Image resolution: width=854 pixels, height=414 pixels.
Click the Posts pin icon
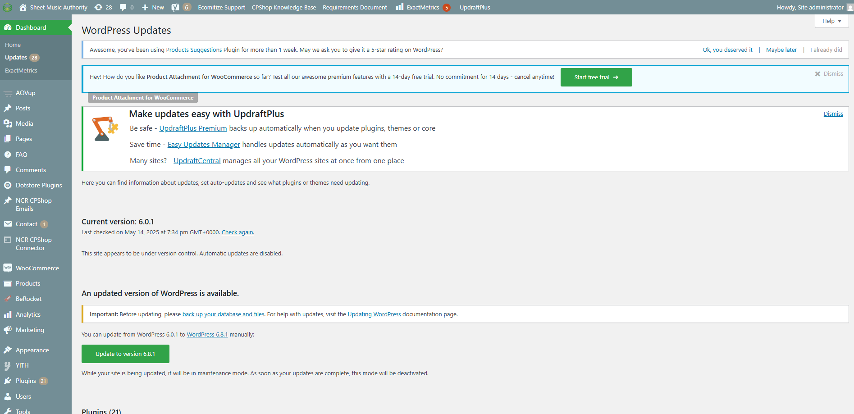click(8, 108)
